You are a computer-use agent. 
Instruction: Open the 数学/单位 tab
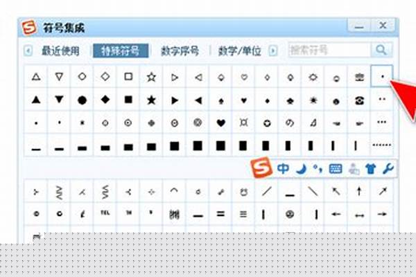click(240, 51)
